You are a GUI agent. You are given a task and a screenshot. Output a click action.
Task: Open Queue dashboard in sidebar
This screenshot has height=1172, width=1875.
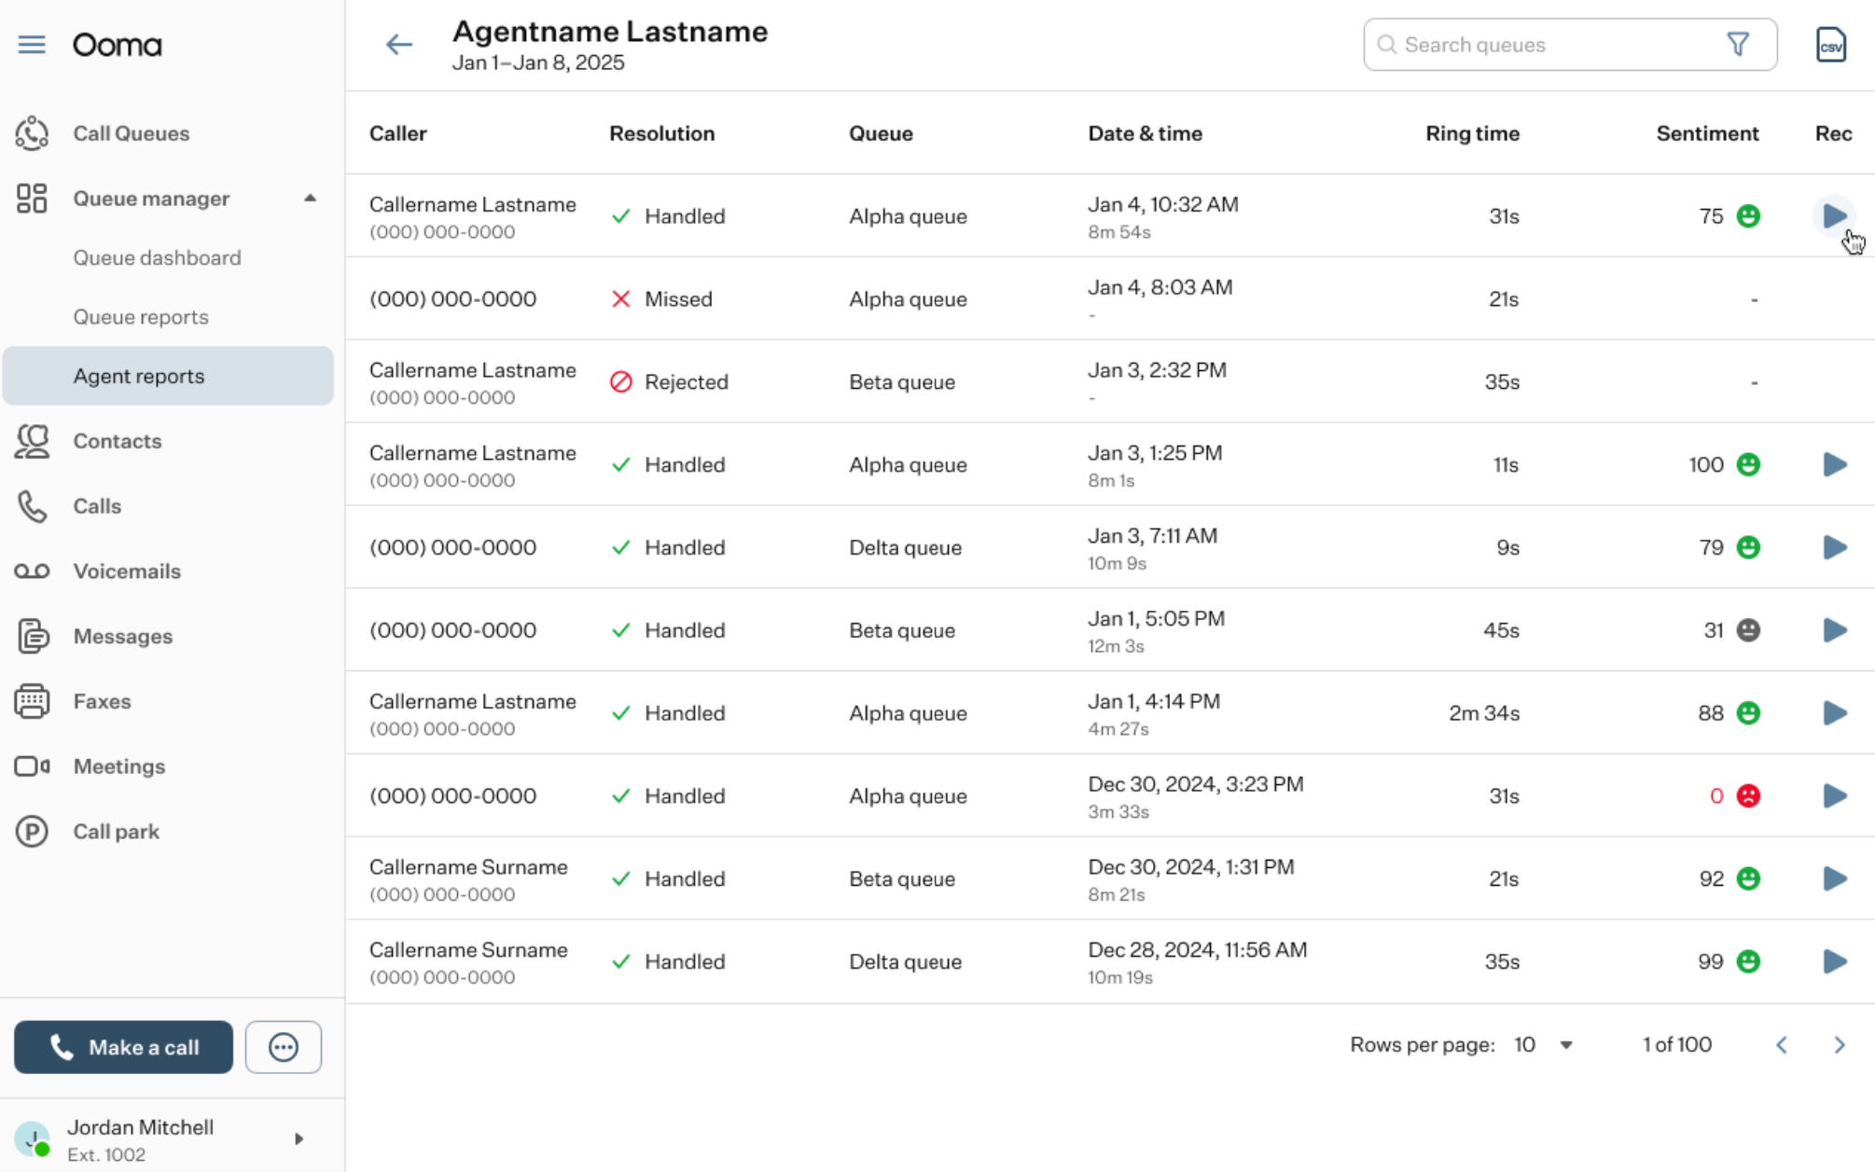[158, 257]
